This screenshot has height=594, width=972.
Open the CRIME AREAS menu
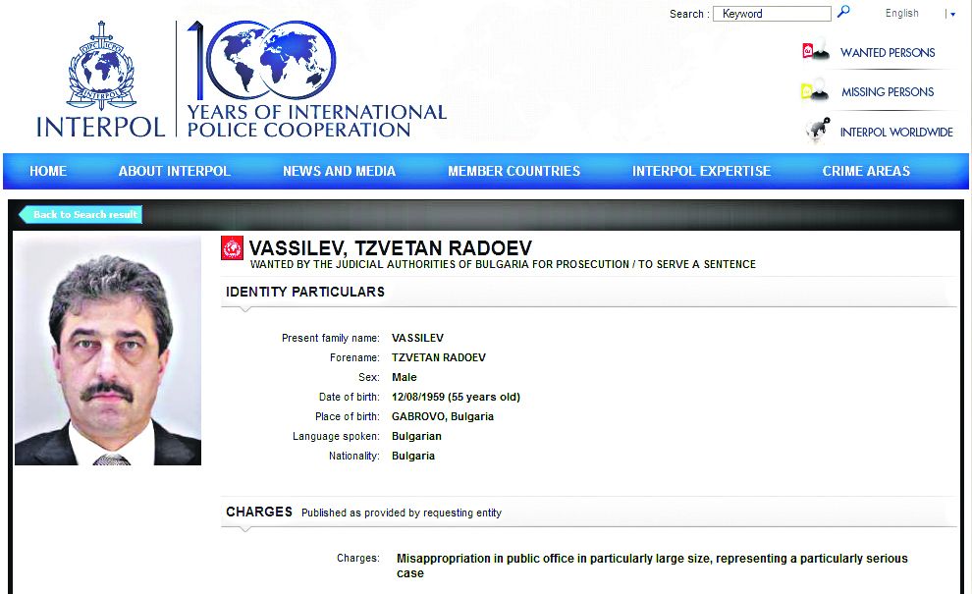(x=866, y=171)
